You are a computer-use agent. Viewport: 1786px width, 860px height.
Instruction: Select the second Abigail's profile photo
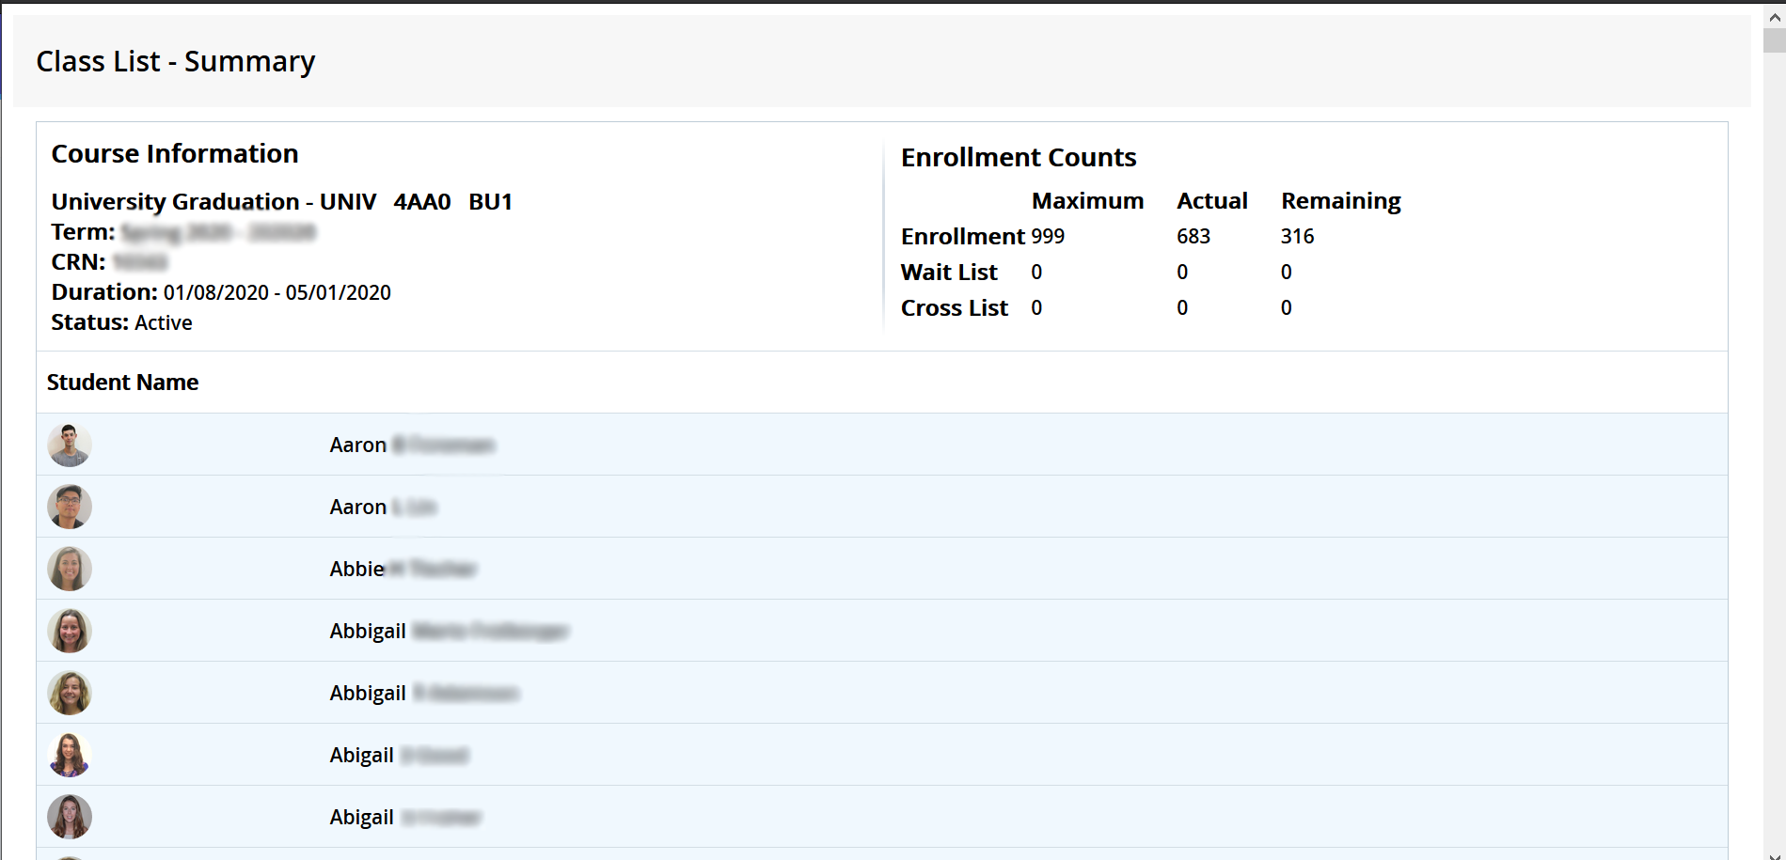[x=70, y=817]
